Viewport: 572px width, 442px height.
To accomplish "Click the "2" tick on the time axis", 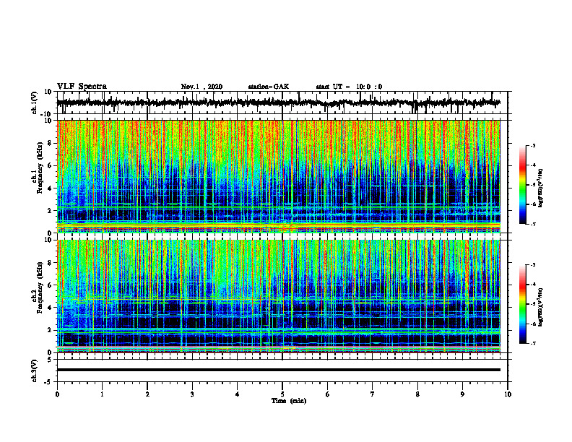I will [x=147, y=394].
